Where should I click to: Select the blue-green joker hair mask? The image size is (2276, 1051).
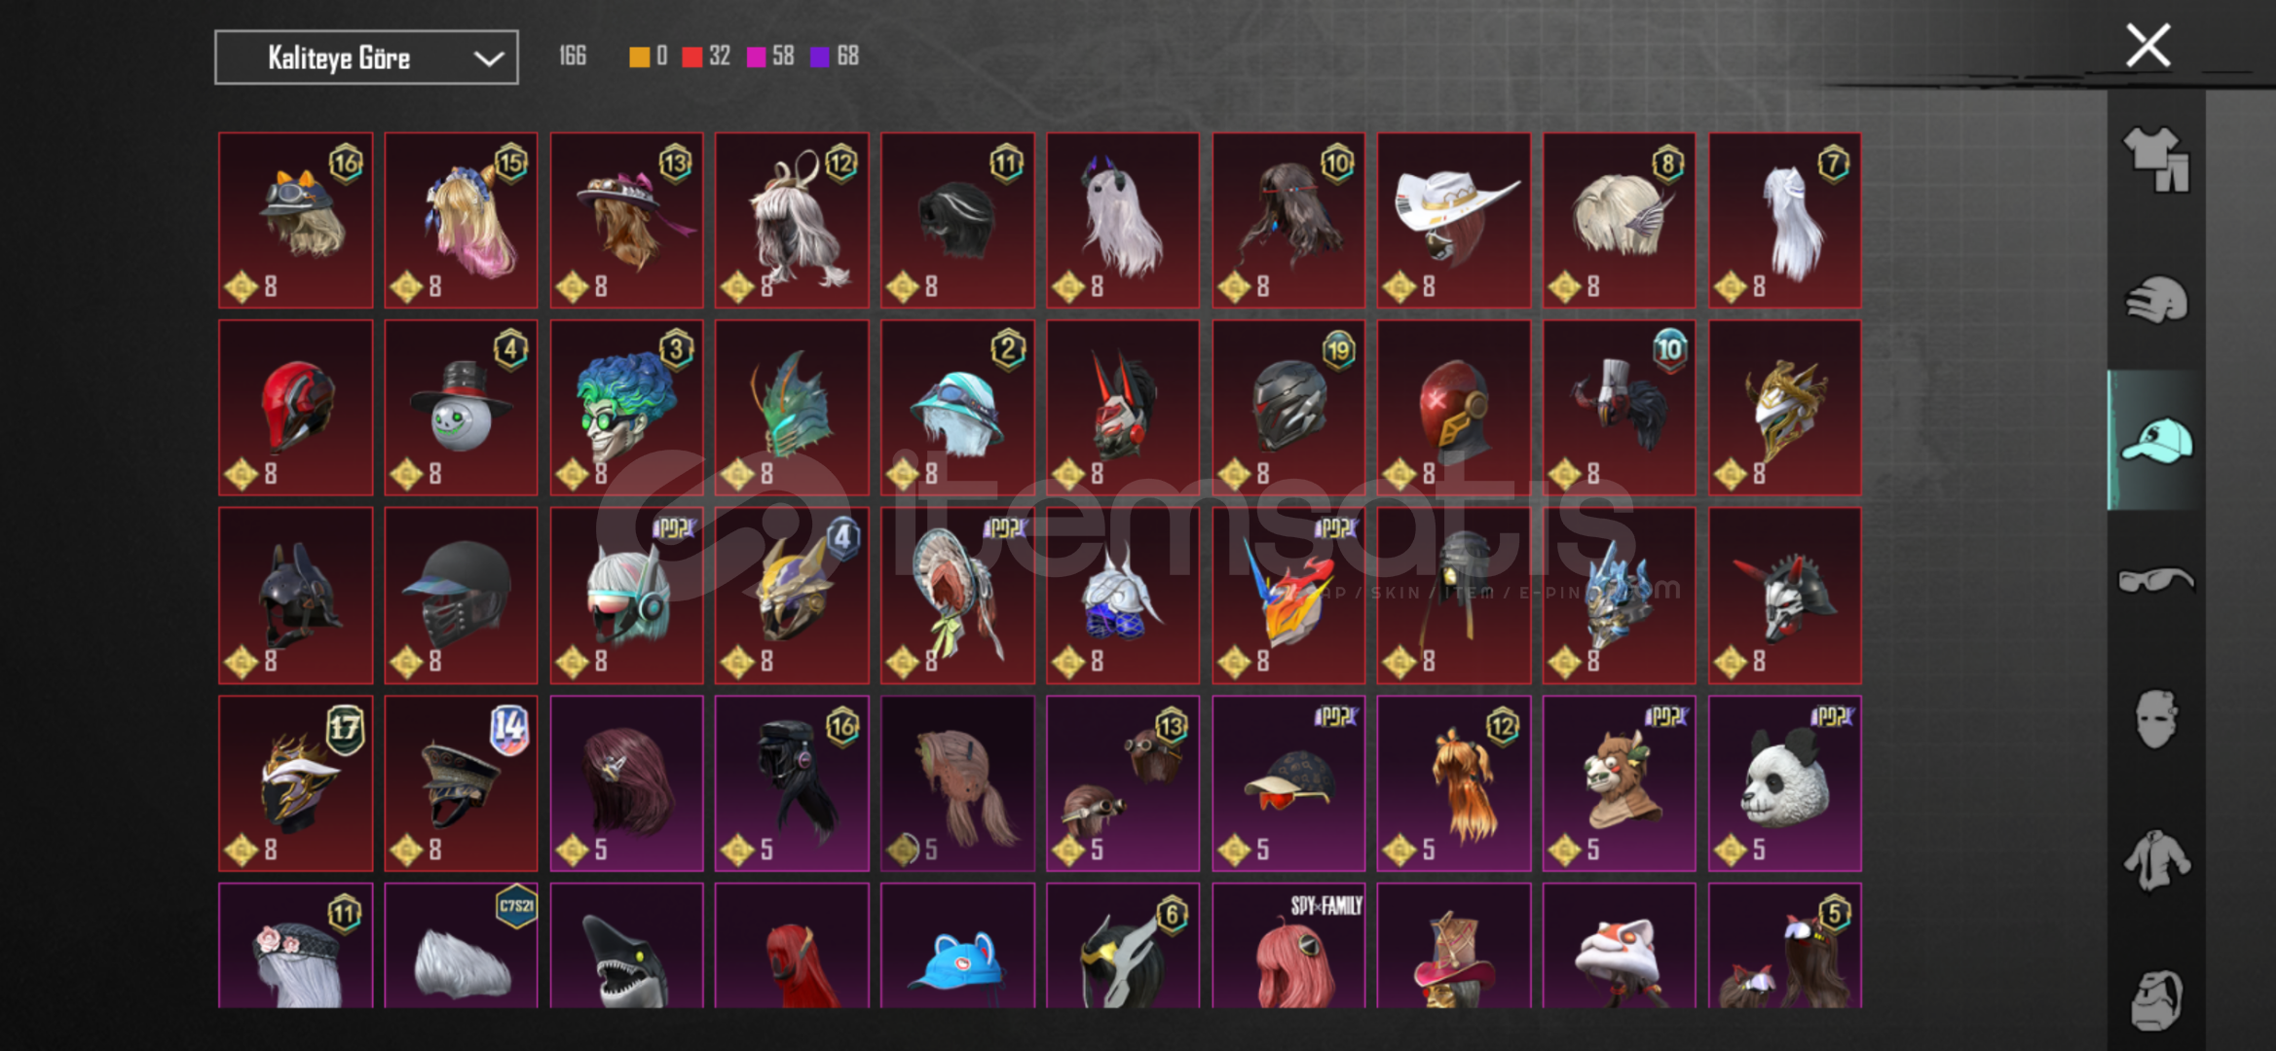click(626, 408)
